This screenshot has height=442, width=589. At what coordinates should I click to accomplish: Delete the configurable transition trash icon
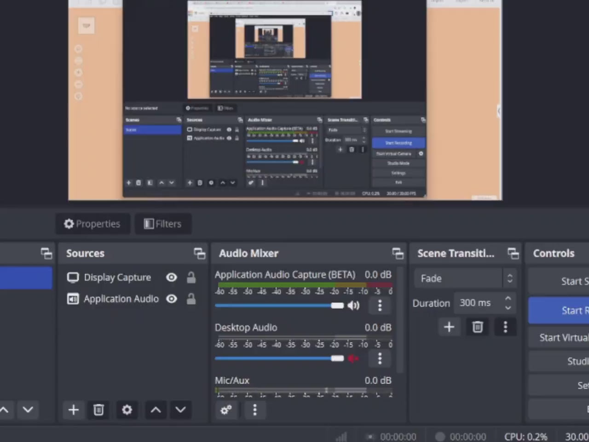pyautogui.click(x=477, y=327)
